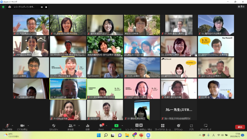Open the View layout menu at top right

pyautogui.click(x=241, y=6)
